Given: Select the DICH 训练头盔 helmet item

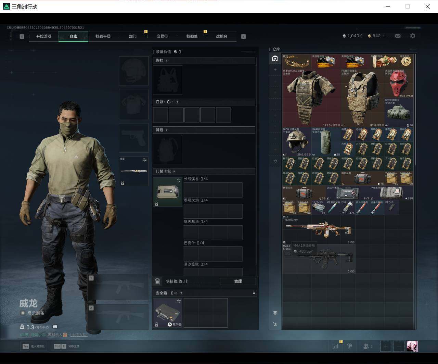Looking at the screenshot, I should tap(297, 142).
